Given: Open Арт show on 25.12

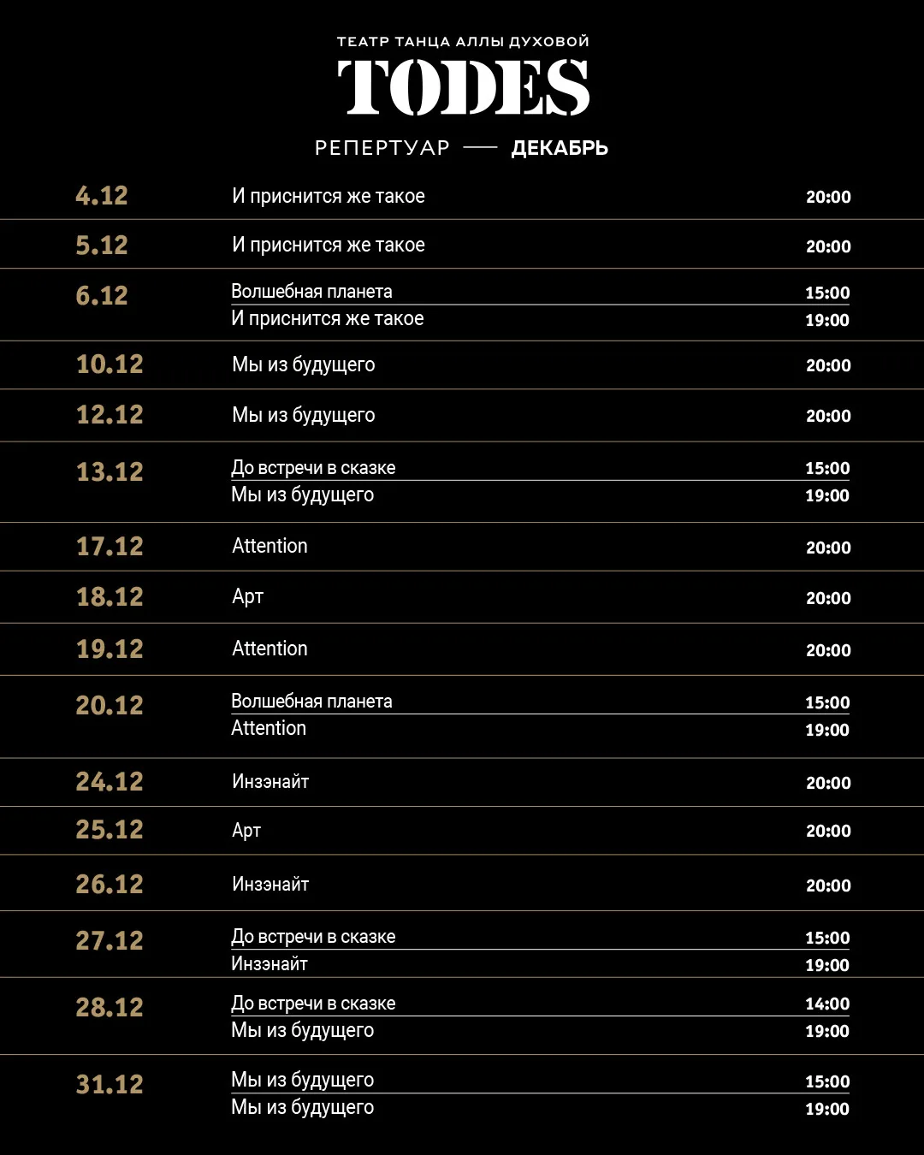Looking at the screenshot, I should [x=246, y=831].
